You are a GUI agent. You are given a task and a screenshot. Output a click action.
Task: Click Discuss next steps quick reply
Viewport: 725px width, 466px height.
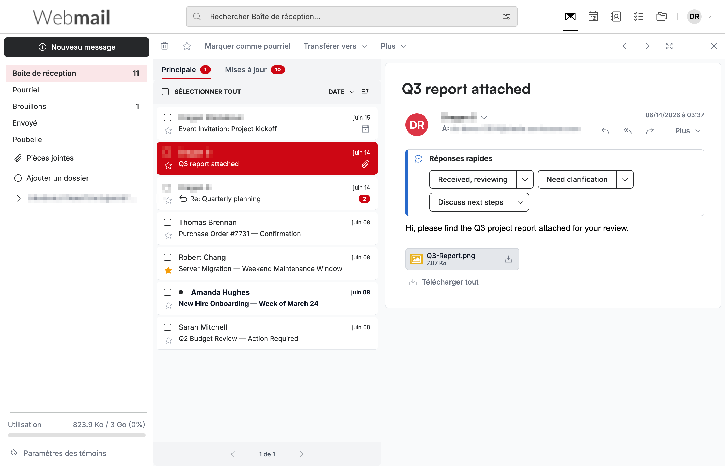tap(470, 202)
